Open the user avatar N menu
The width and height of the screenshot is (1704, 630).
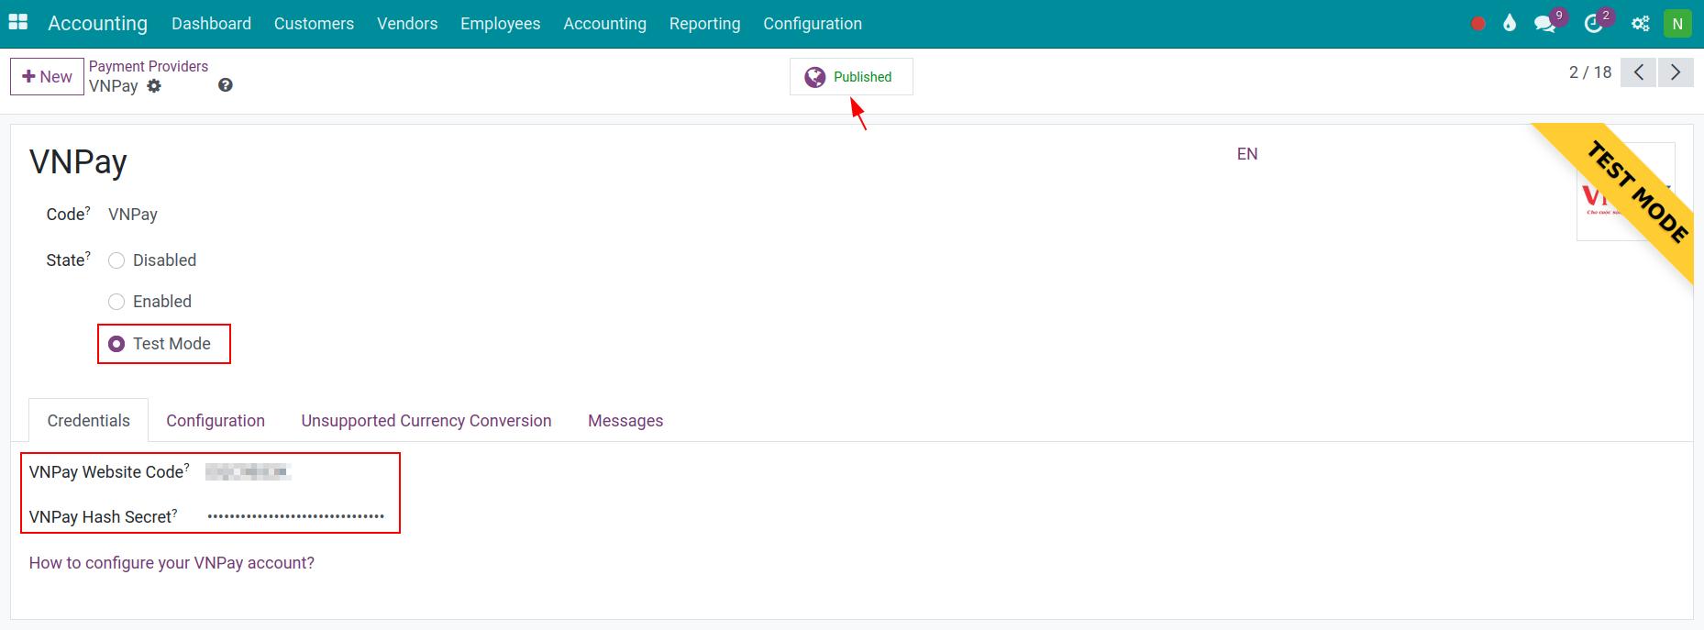(1677, 24)
